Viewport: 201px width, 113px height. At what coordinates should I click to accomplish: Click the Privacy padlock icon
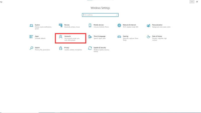click(61, 48)
